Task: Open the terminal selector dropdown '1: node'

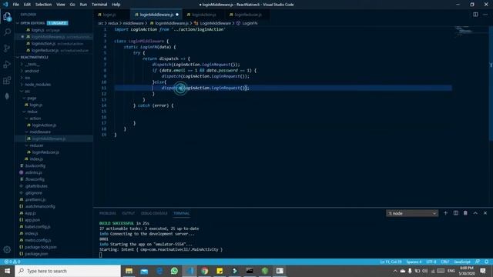Action: point(412,213)
